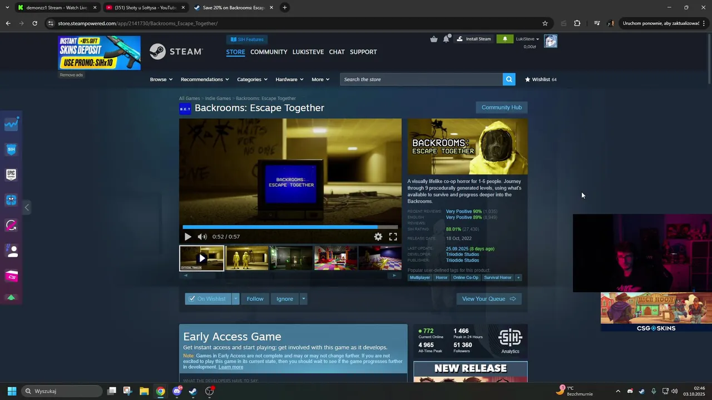This screenshot has width=712, height=400.
Task: Expand the Categories menu
Action: pos(252,79)
